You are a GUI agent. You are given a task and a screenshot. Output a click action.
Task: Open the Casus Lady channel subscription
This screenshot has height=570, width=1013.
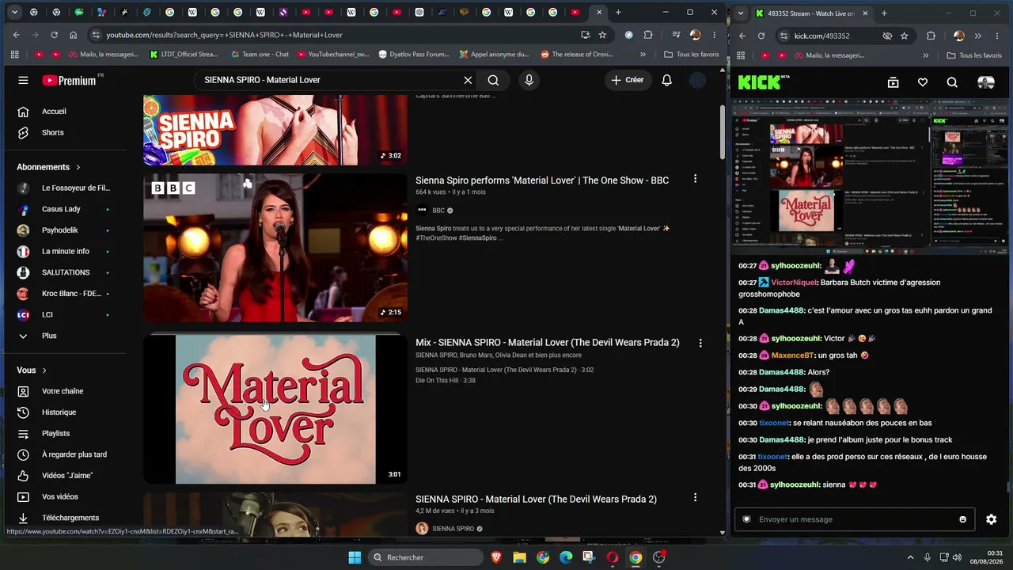63,209
